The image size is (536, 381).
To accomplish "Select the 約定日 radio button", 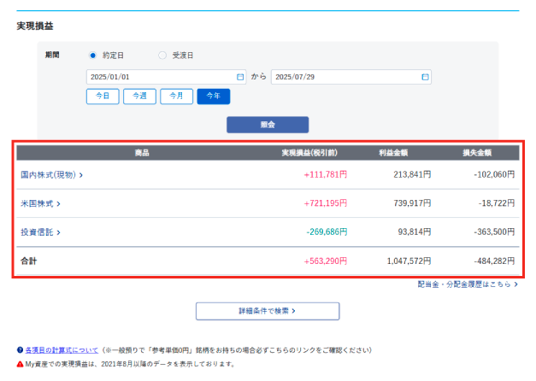I will 93,56.
